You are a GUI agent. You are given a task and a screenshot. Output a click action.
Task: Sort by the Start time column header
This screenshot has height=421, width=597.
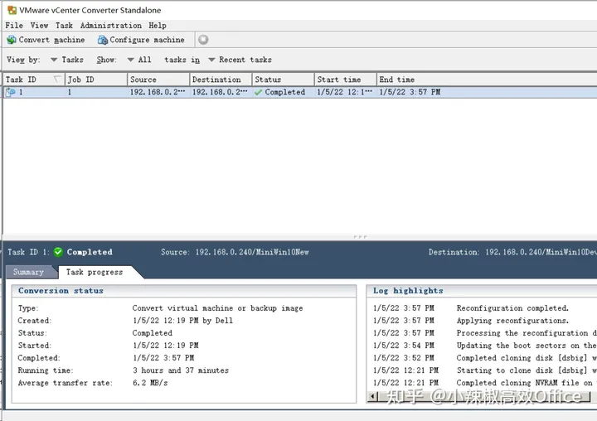345,80
